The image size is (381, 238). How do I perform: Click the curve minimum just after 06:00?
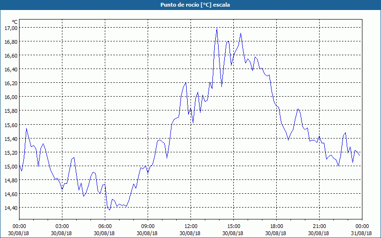tap(110, 210)
